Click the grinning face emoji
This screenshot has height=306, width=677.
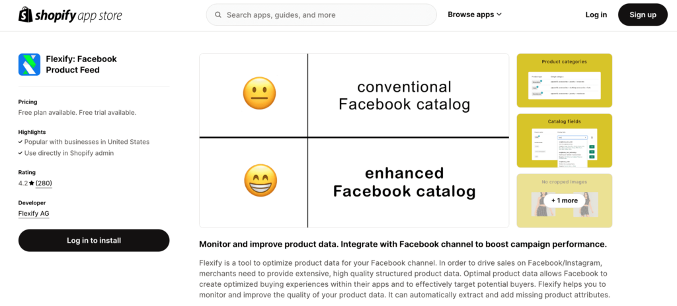260,181
